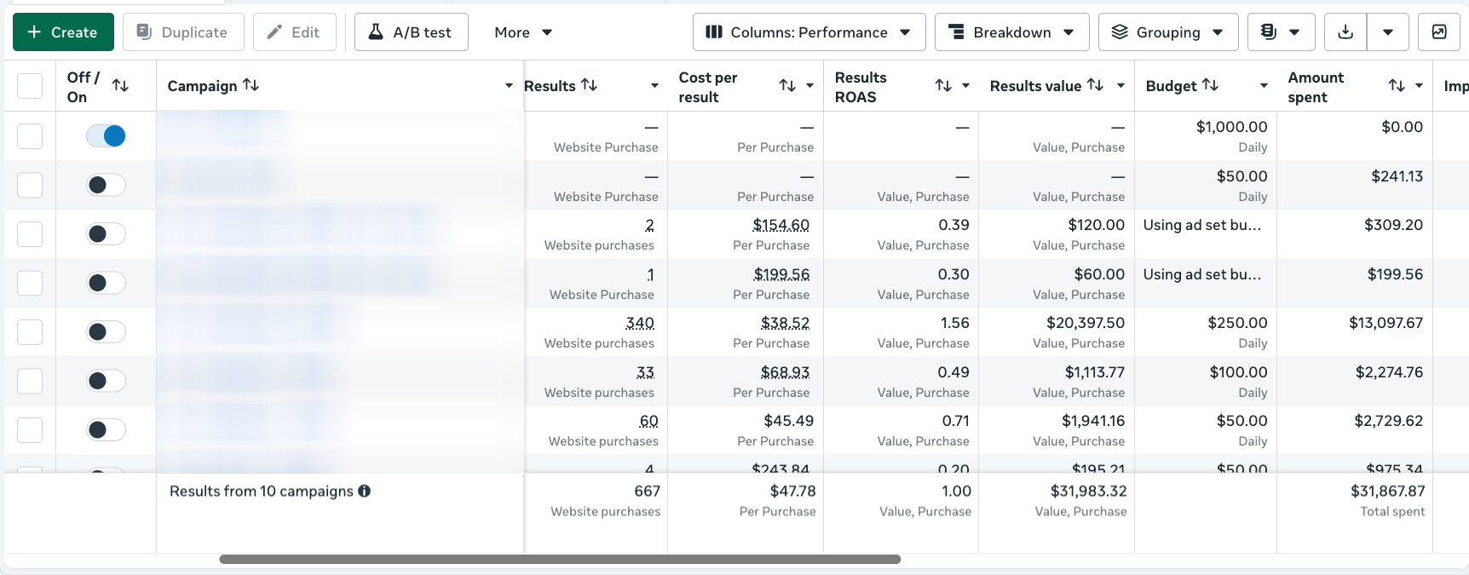This screenshot has height=575, width=1469.
Task: Click the 33 results link
Action: point(645,372)
